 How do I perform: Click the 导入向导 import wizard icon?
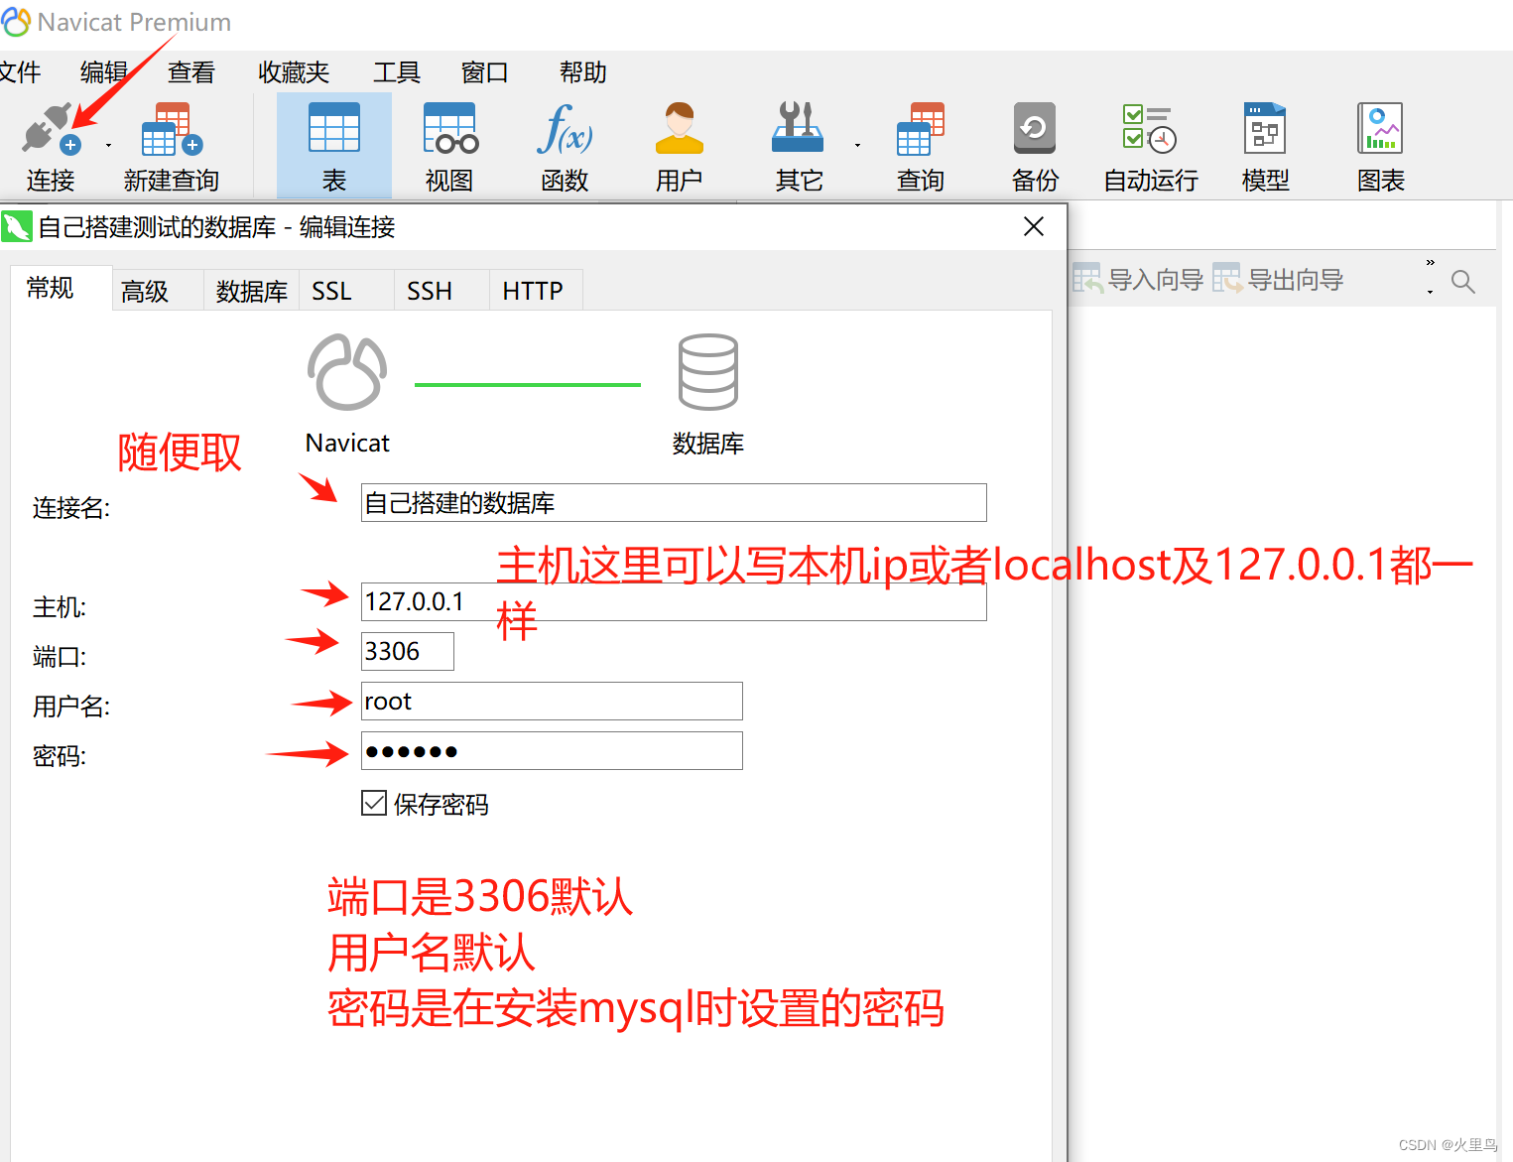coord(1087,279)
